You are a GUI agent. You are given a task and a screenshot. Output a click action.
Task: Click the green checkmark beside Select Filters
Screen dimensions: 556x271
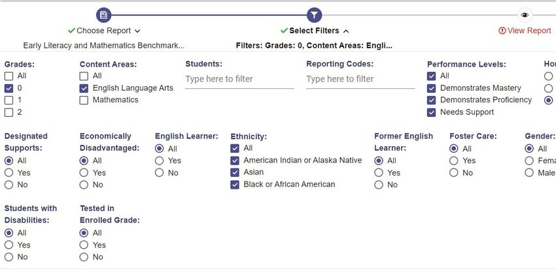pos(284,31)
